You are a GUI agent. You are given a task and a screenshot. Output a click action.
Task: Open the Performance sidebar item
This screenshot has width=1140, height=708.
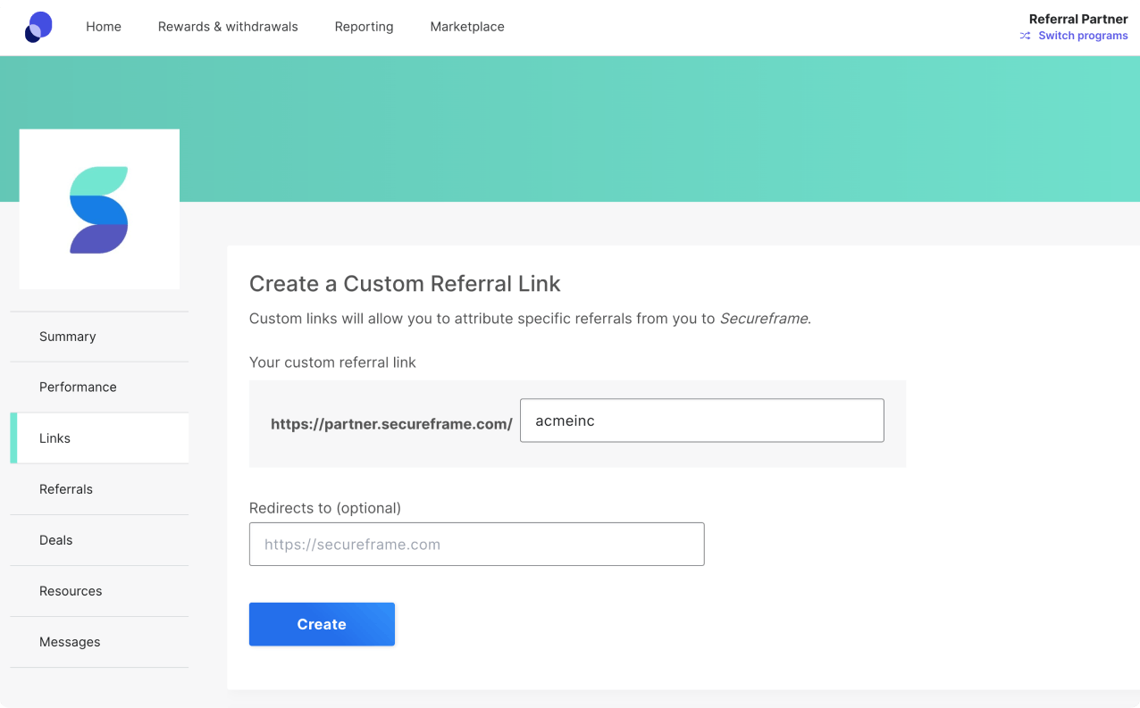[x=78, y=387]
